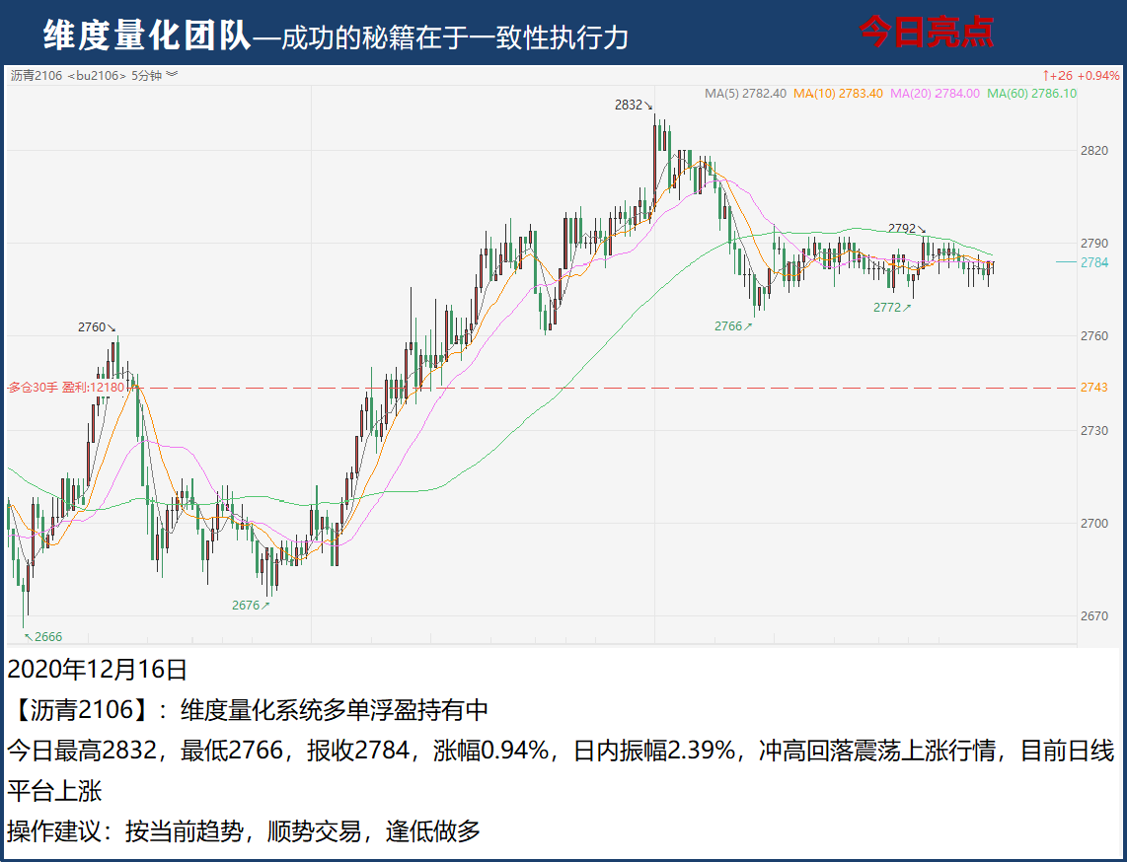Click the 2784 current price tag on axis

[x=1093, y=262]
